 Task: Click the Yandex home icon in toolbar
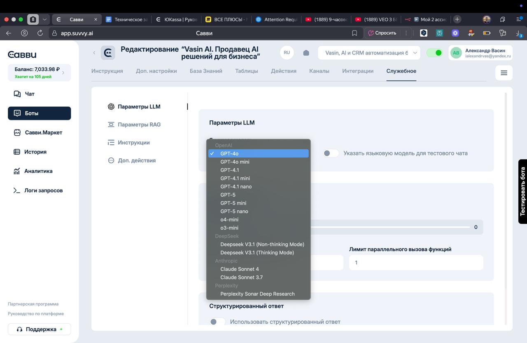click(24, 33)
